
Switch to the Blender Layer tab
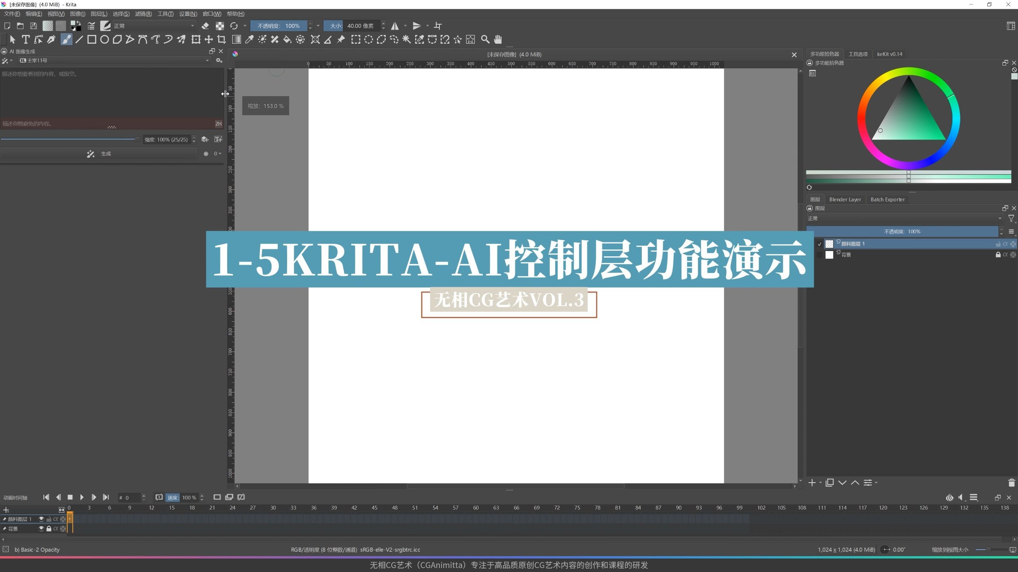tap(845, 199)
